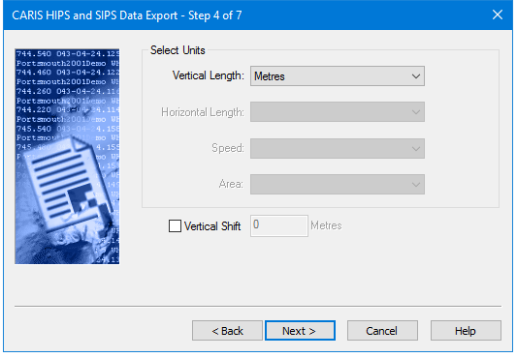
Task: Open the Horizontal Length dropdown
Action: [x=338, y=112]
